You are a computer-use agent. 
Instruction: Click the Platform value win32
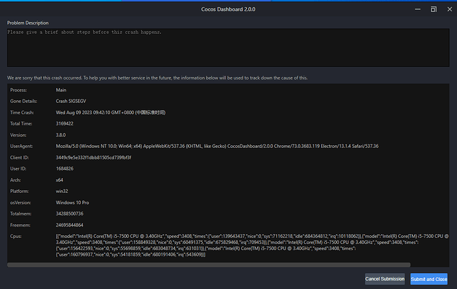pos(64,191)
